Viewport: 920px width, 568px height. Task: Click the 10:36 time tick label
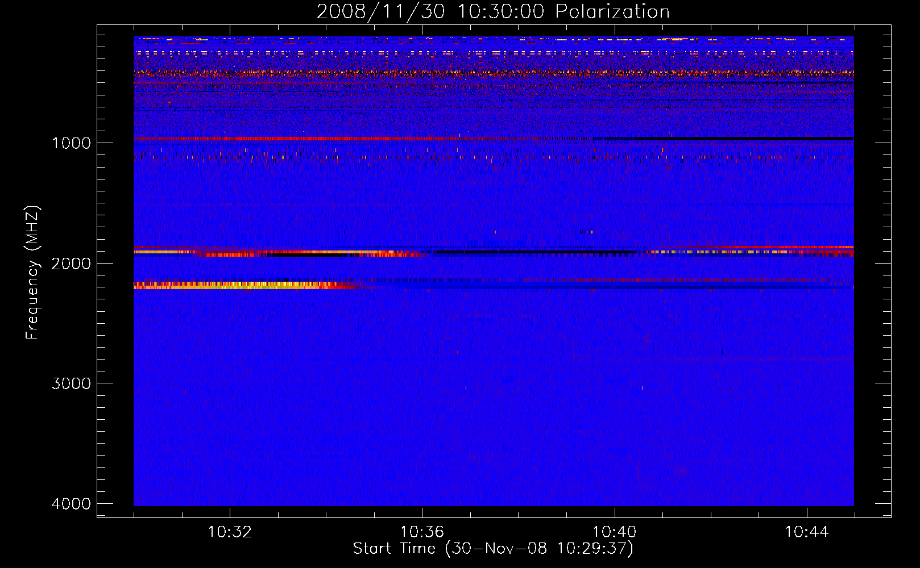(422, 532)
